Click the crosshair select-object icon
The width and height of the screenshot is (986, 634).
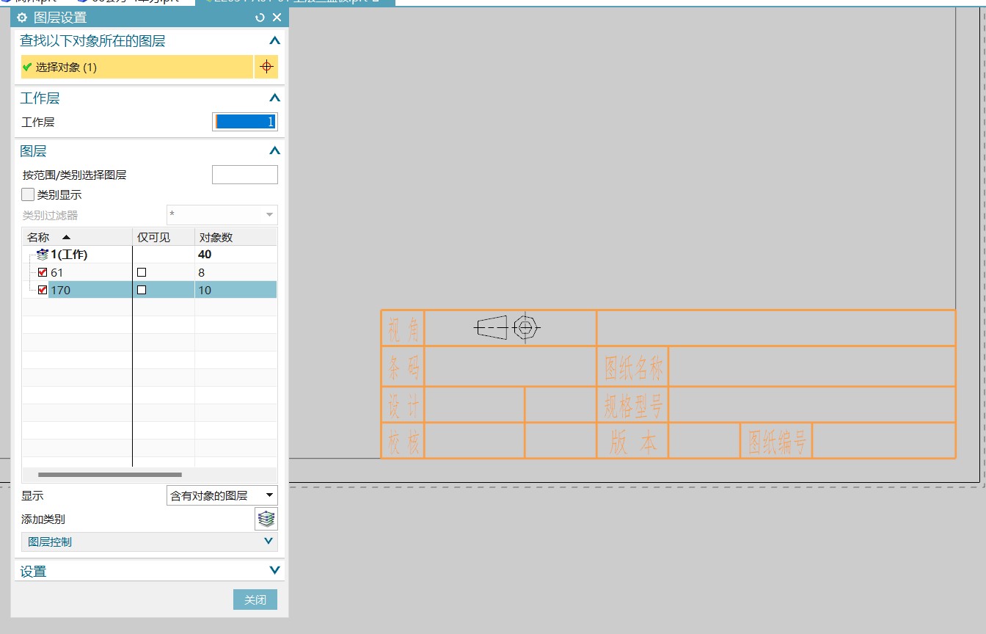point(266,67)
